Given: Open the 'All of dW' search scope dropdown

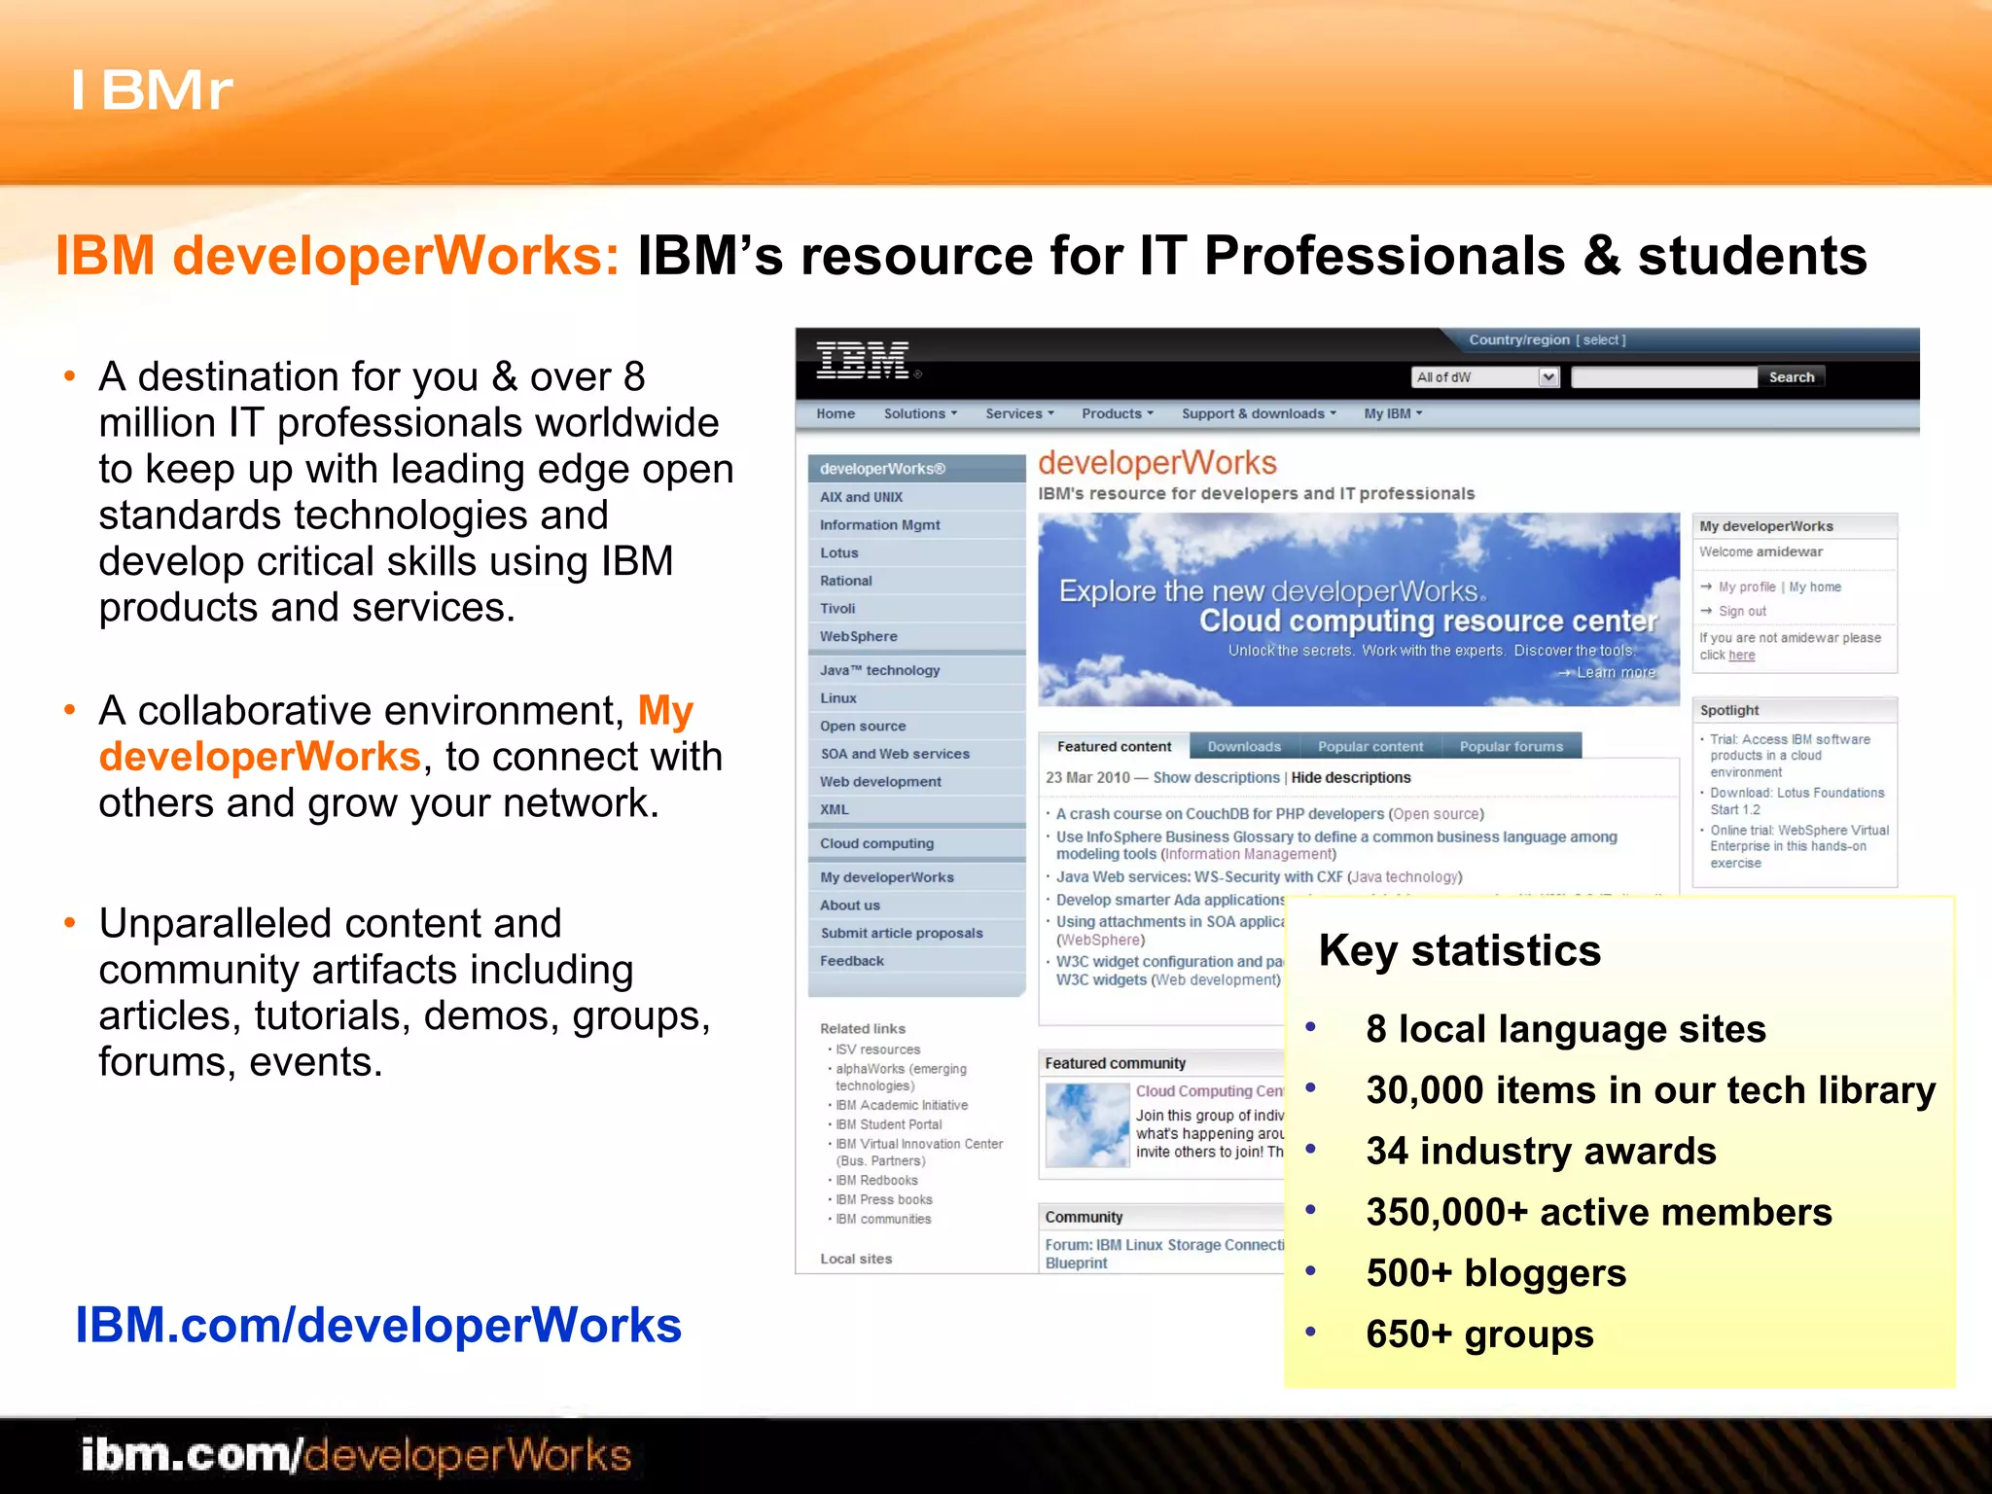Looking at the screenshot, I should pyautogui.click(x=1548, y=377).
